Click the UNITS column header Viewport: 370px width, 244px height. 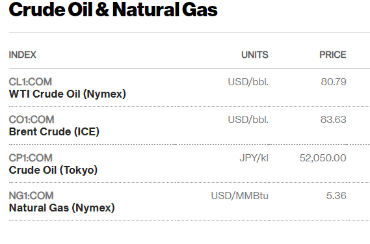[255, 55]
